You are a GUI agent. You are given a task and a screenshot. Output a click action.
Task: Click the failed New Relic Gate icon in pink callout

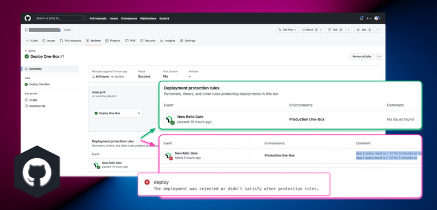tap(168, 156)
